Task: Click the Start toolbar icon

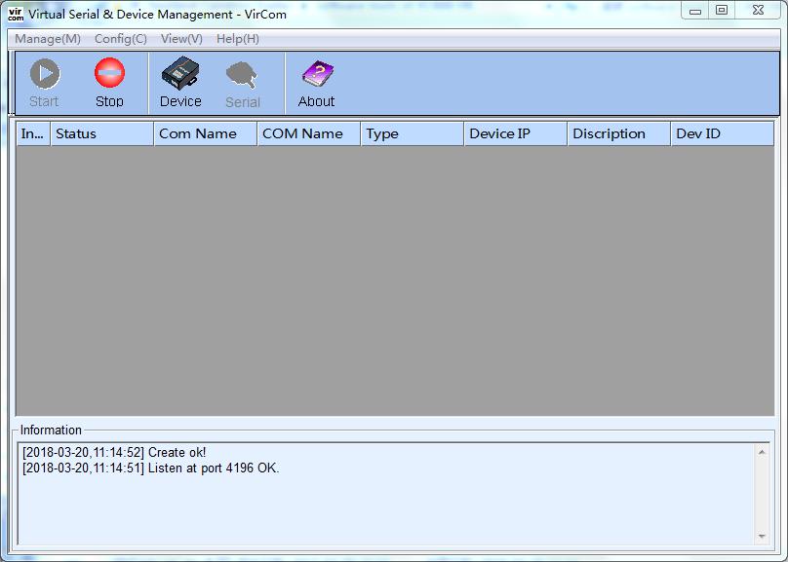Action: [44, 76]
